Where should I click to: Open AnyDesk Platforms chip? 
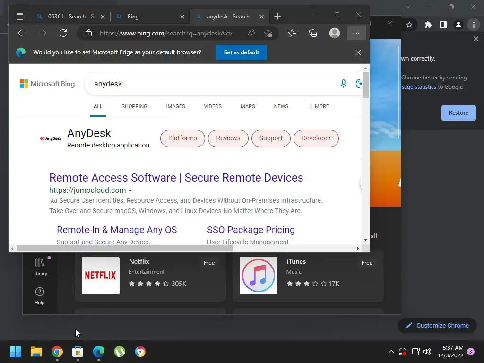click(x=182, y=138)
